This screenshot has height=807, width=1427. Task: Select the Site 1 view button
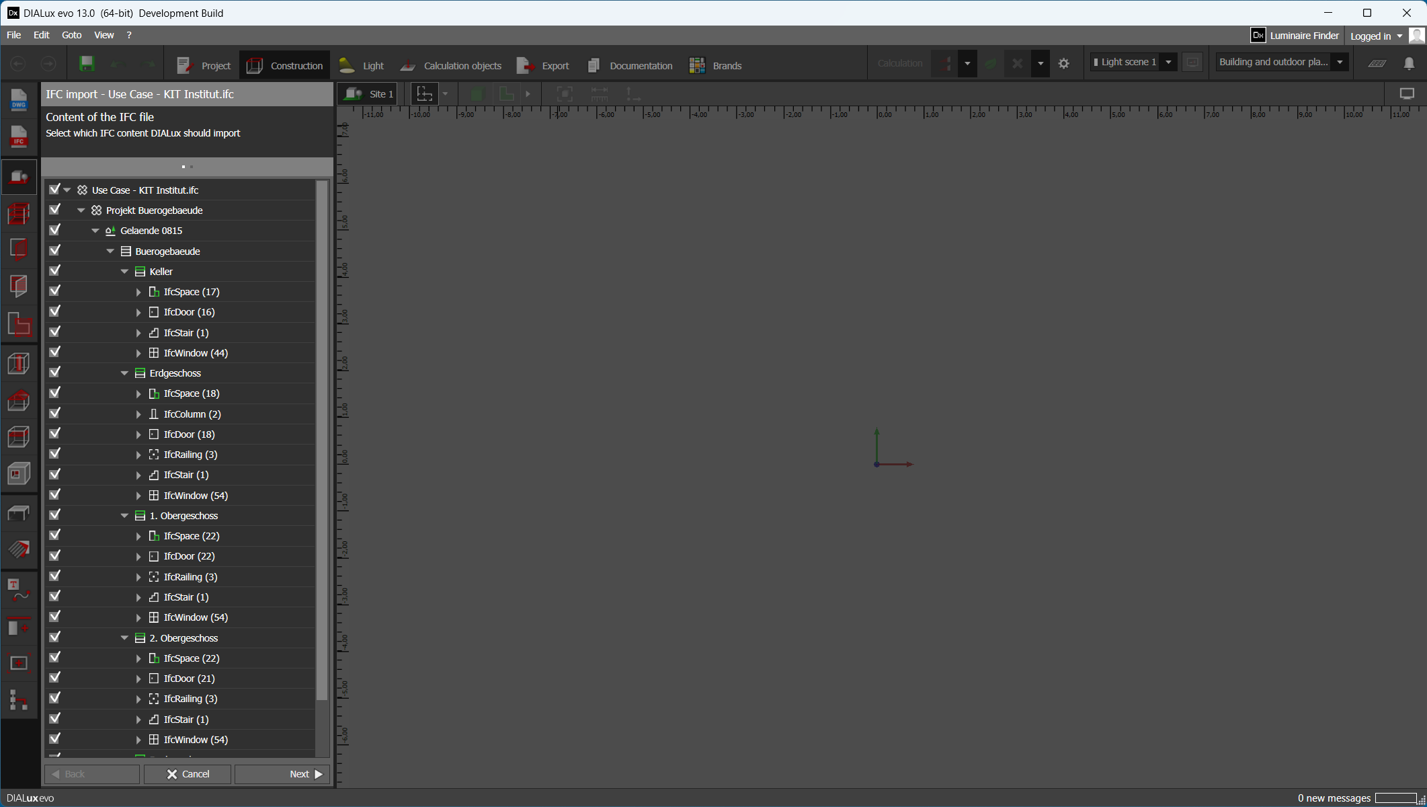[368, 94]
